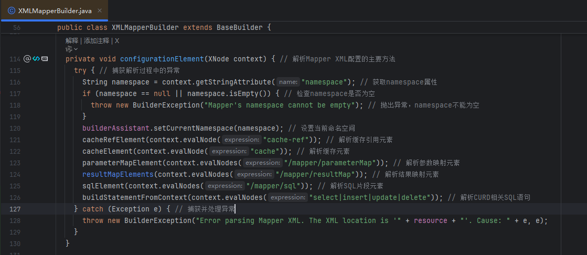
Task: Toggle a breakpoint at line number 118
Action: click(x=15, y=105)
